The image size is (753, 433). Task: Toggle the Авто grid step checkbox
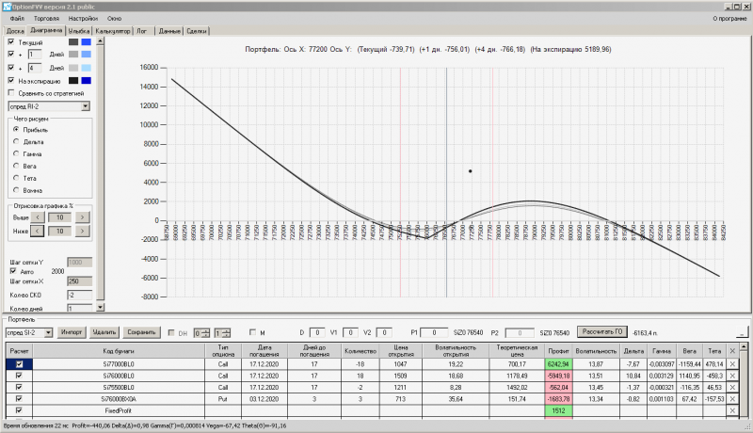[13, 271]
